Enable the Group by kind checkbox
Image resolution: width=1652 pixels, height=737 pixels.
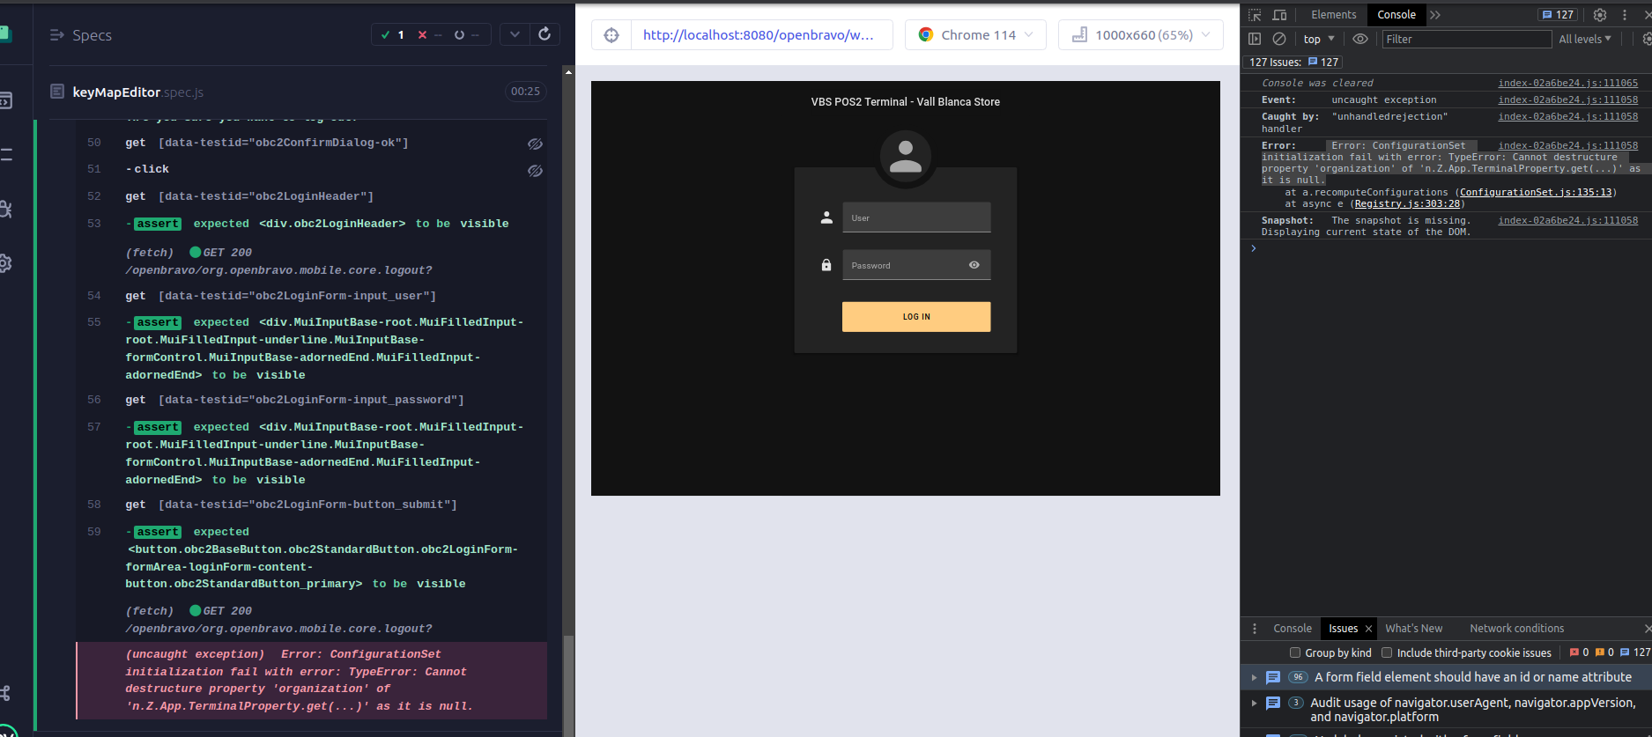click(1295, 652)
